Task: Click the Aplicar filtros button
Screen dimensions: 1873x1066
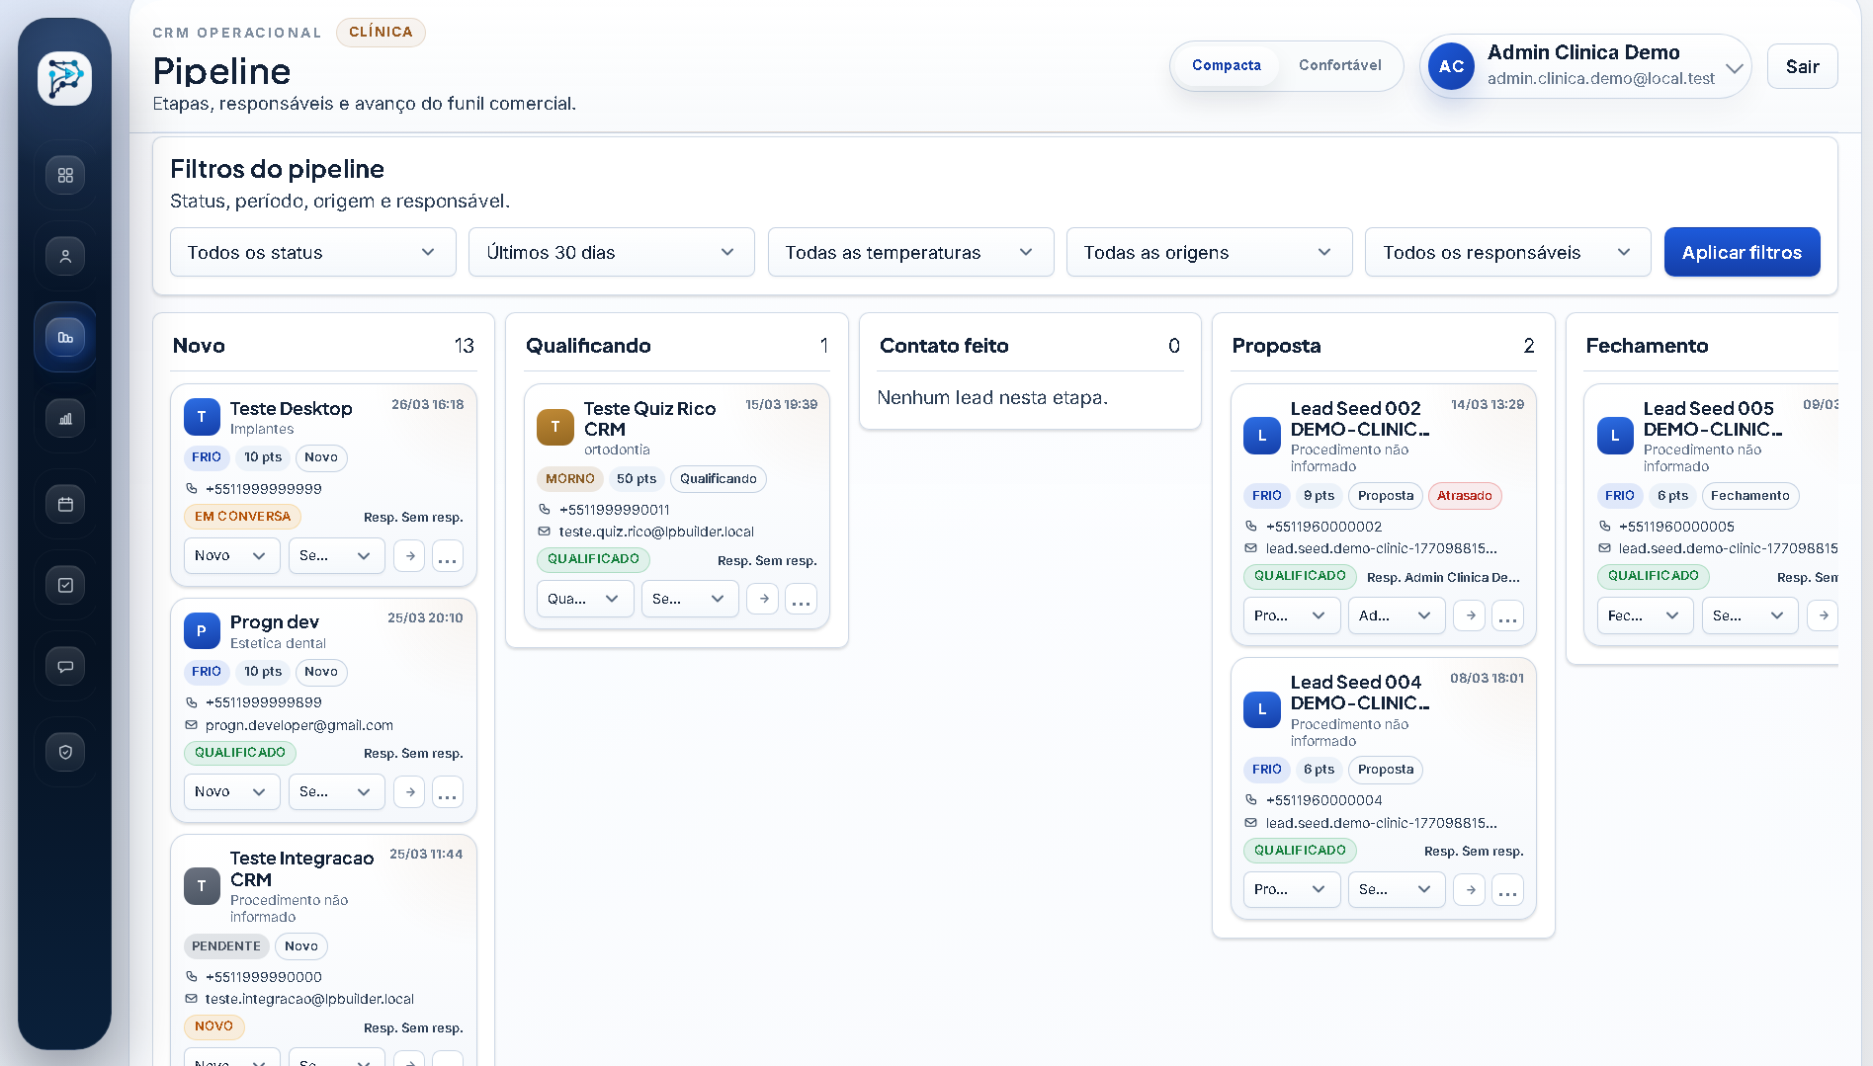Action: (1742, 253)
